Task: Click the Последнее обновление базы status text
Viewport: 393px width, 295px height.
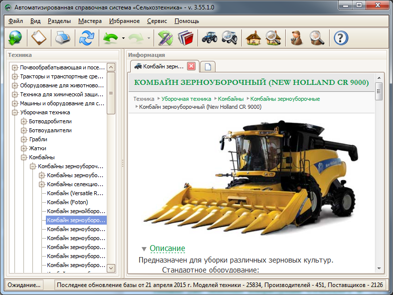Action: coord(220,285)
